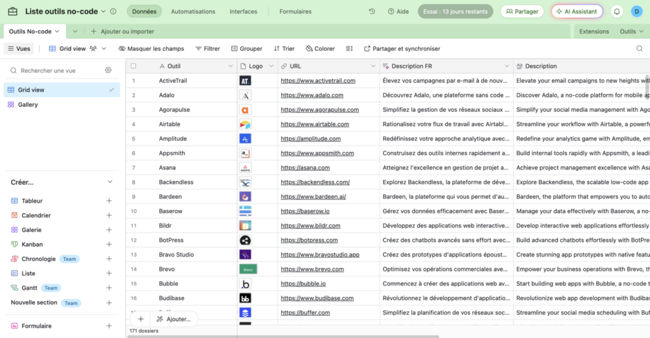
Task: Add a Chronologie view with plus icon
Action: pos(109,259)
